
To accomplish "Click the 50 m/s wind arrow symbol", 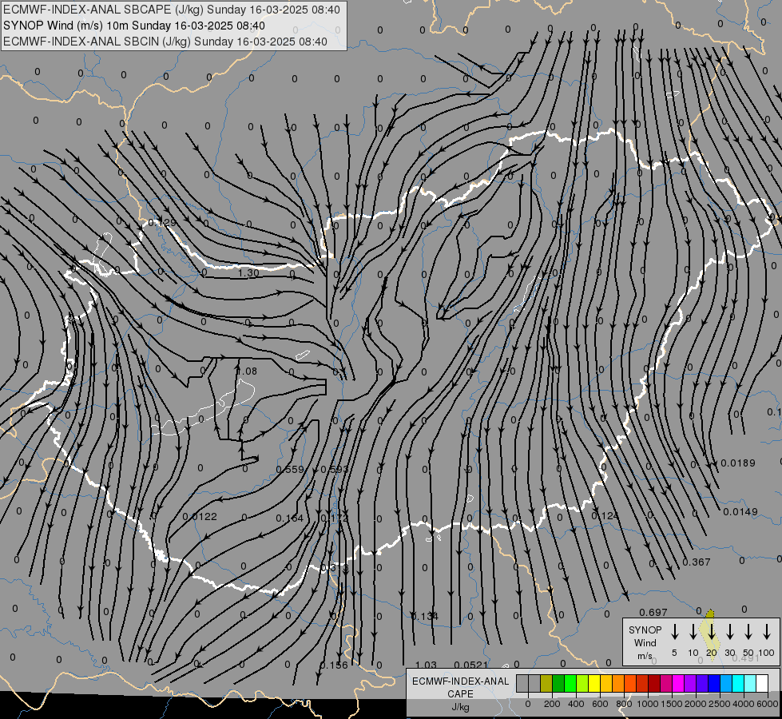I will [748, 632].
